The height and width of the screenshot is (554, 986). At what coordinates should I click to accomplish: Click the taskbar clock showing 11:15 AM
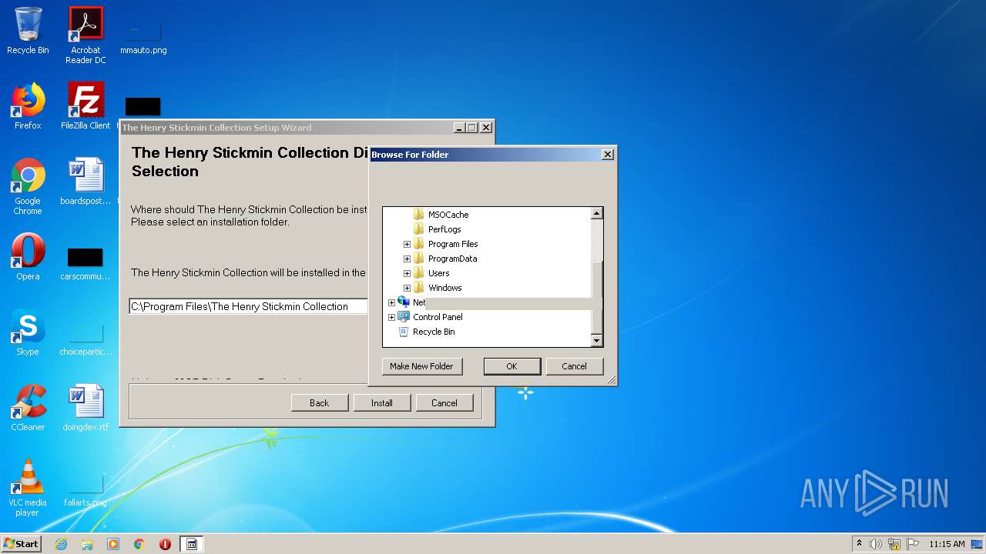[x=947, y=544]
